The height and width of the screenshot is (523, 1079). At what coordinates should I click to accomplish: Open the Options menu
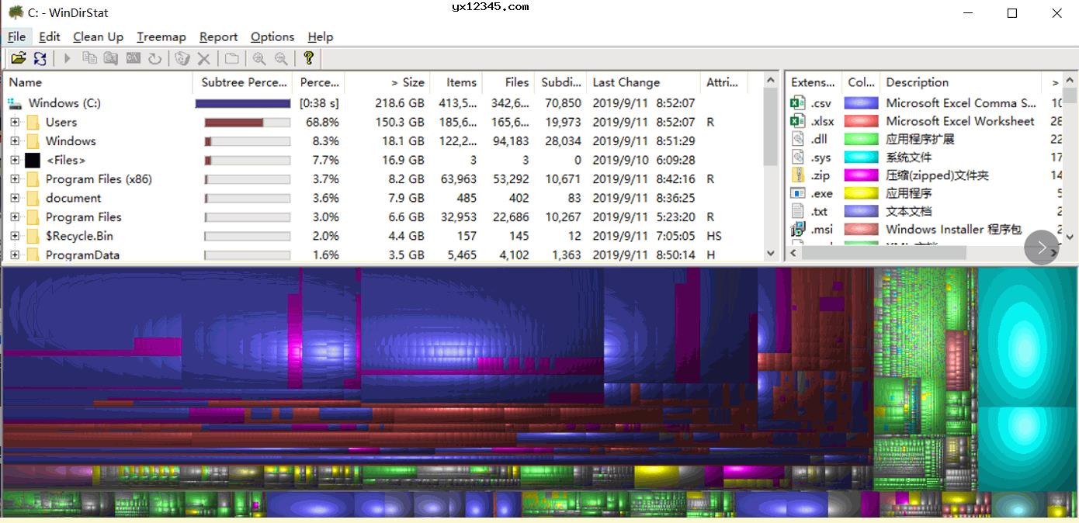(272, 36)
